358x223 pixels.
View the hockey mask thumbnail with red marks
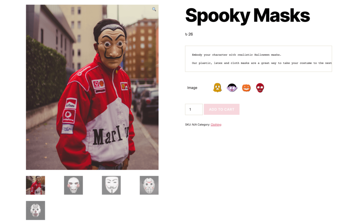[149, 185]
